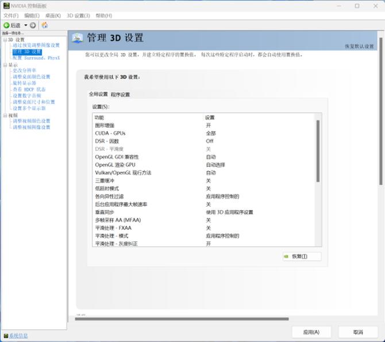Screen dimensions: 385x342
Task: Collapse the 3D 设置 tree node
Action: coord(5,40)
